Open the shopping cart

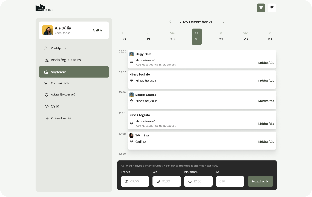point(261,8)
